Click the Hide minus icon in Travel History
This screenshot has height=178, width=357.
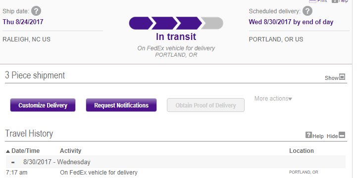pyautogui.click(x=342, y=135)
